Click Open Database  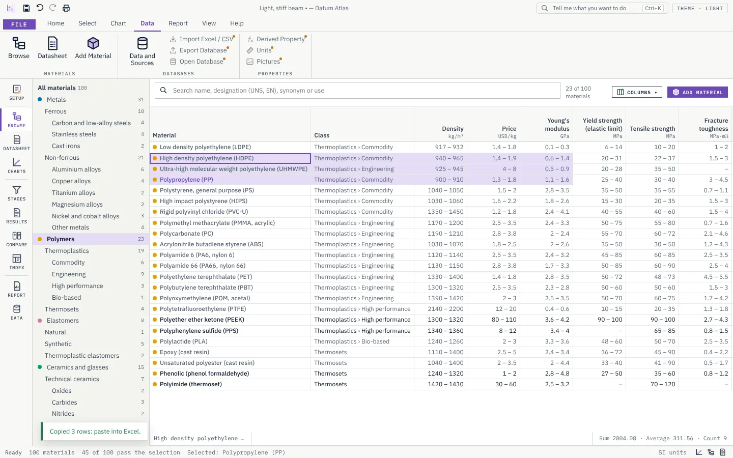[x=197, y=62]
